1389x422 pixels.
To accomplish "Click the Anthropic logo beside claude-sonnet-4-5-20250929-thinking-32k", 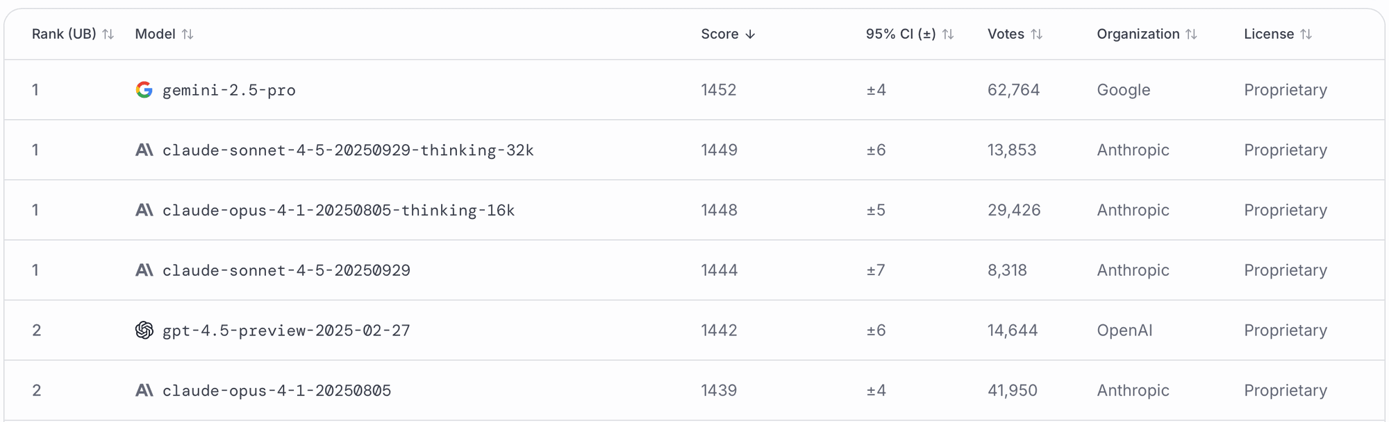I will (144, 150).
